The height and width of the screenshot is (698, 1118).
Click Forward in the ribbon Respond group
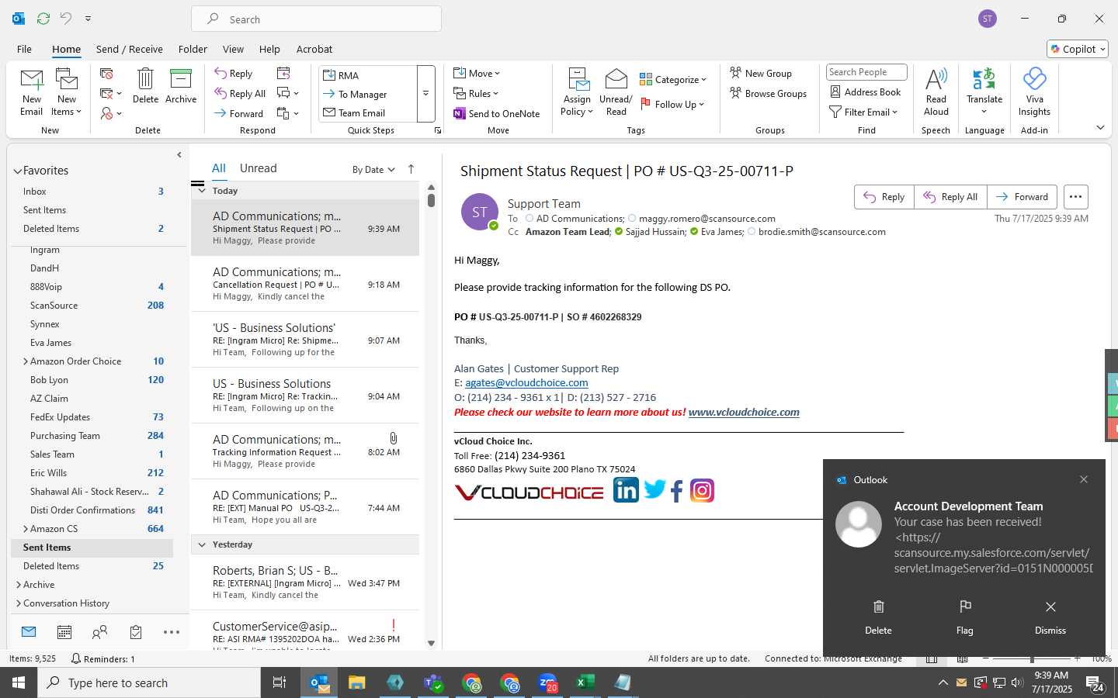tap(238, 113)
